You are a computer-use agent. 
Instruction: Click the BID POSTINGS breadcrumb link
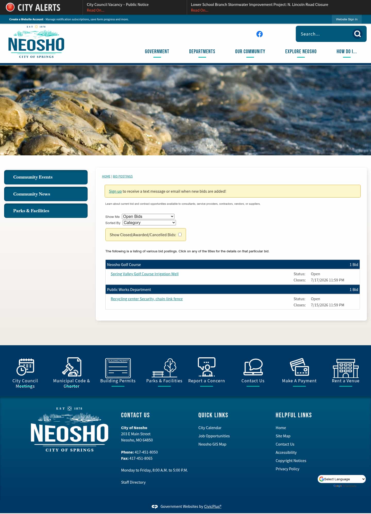click(123, 176)
